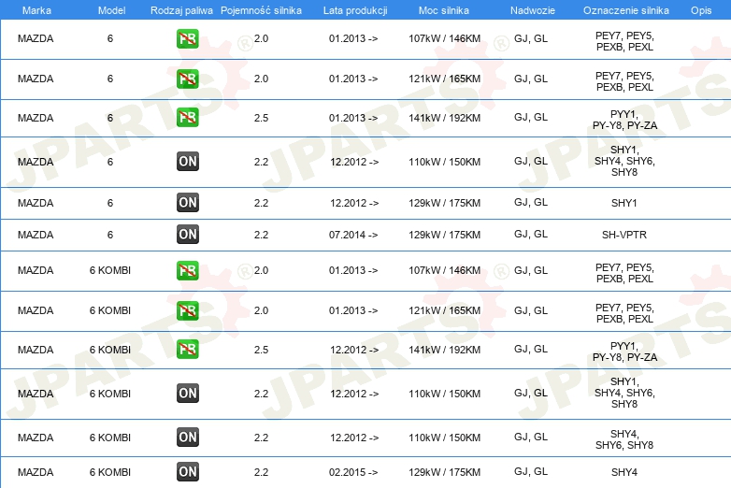Click ON diesel icon in the 02.2015 row
This screenshot has height=488, width=731.
187,472
